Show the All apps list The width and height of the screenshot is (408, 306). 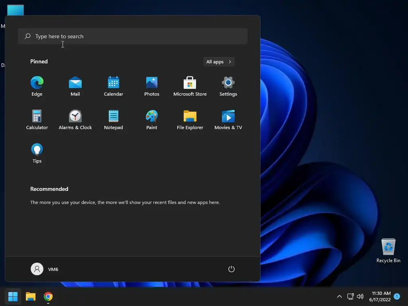coord(219,62)
